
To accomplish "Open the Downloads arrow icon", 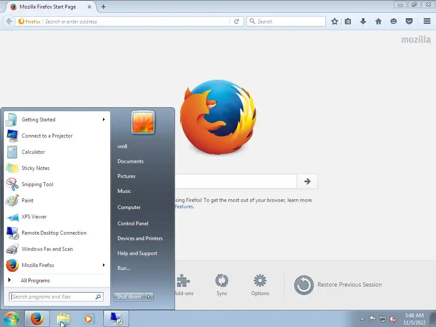I will pyautogui.click(x=363, y=21).
